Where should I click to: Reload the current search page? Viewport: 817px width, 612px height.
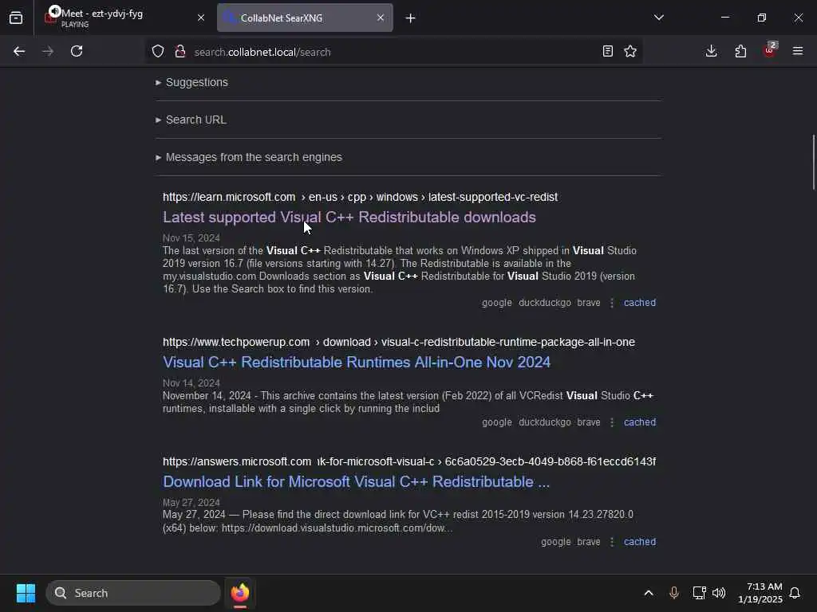[77, 51]
